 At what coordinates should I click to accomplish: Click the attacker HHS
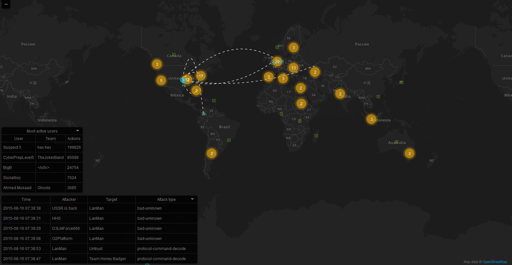pos(56,218)
